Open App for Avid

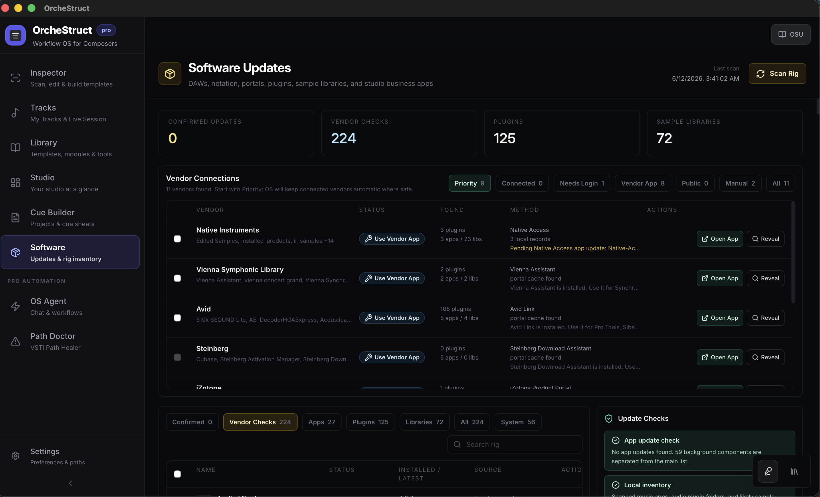click(720, 318)
